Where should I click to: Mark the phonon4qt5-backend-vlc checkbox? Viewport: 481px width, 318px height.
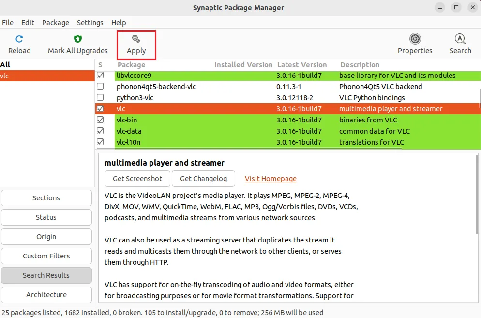click(100, 87)
